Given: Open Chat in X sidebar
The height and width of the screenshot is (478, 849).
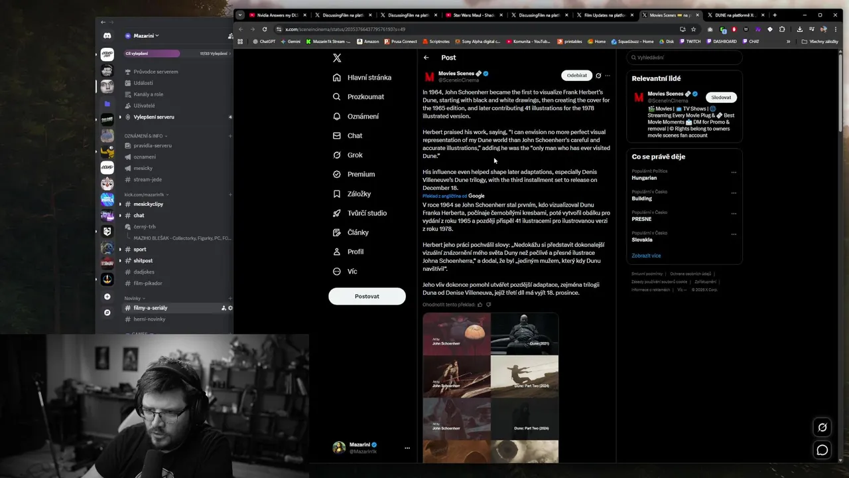Looking at the screenshot, I should pyautogui.click(x=347, y=135).
